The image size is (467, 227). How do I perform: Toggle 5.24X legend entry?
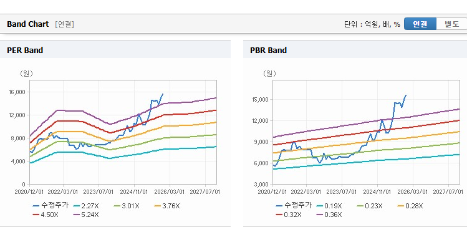click(x=85, y=215)
